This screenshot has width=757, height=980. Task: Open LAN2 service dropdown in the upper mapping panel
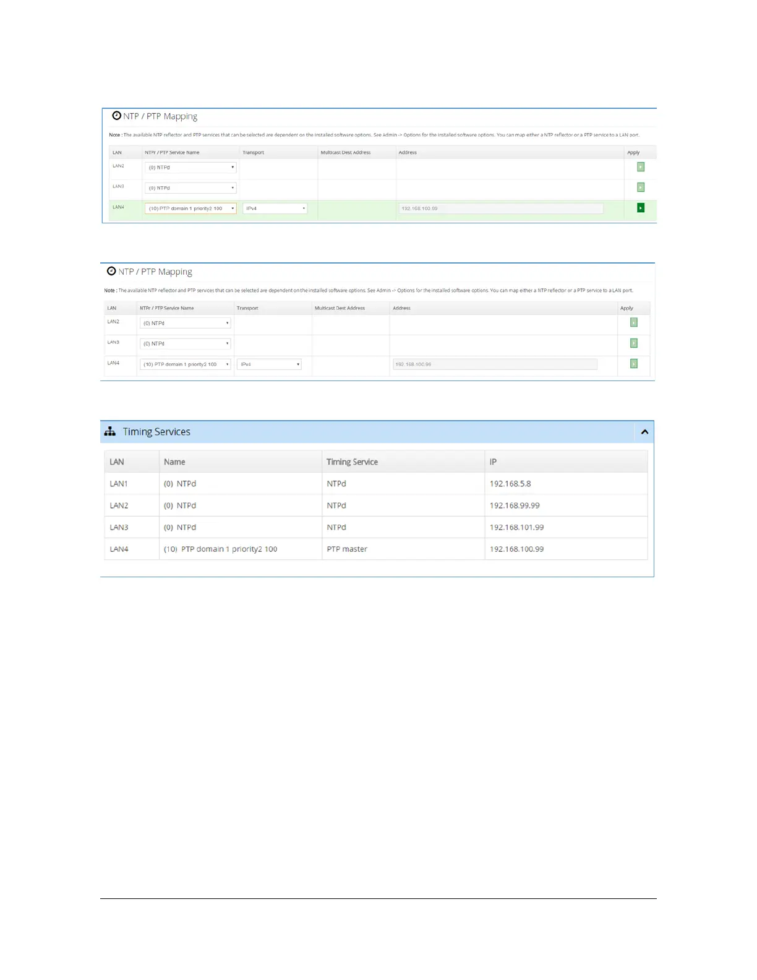coord(190,167)
